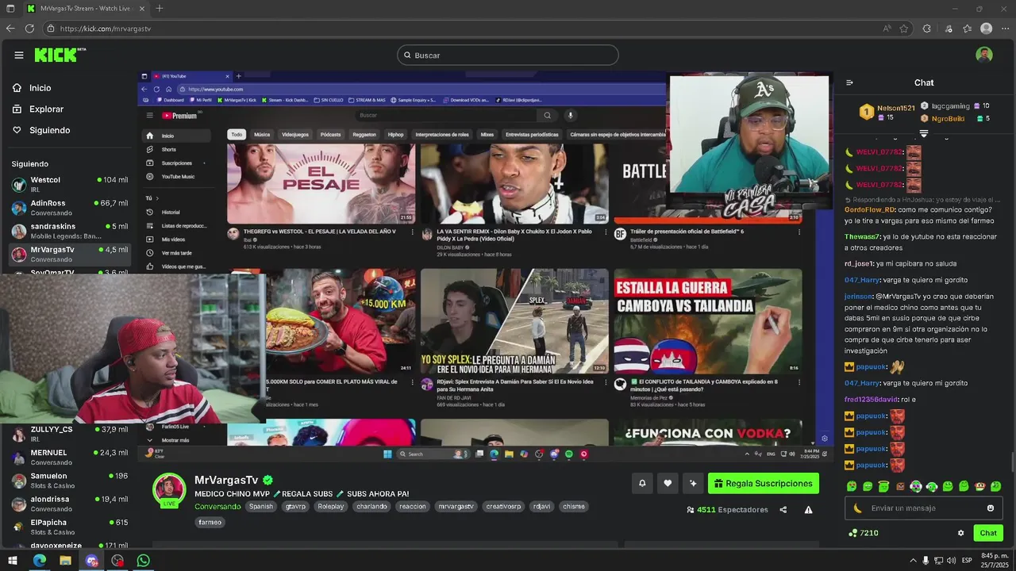
Task: Click the Roleplay tag
Action: click(x=331, y=506)
